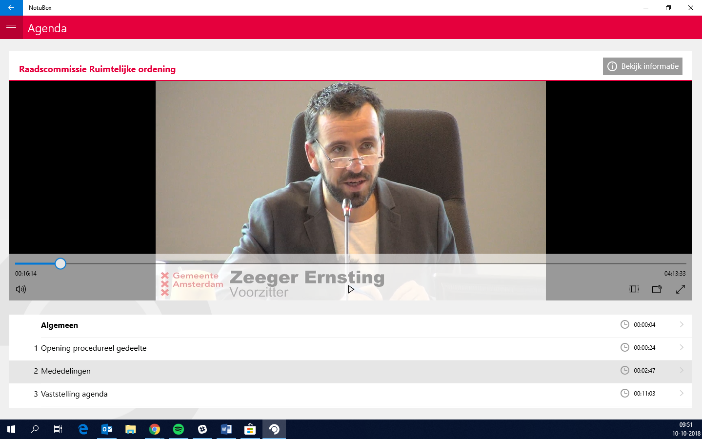Toggle the video zoom aspect ratio icon
The width and height of the screenshot is (702, 439).
click(634, 289)
